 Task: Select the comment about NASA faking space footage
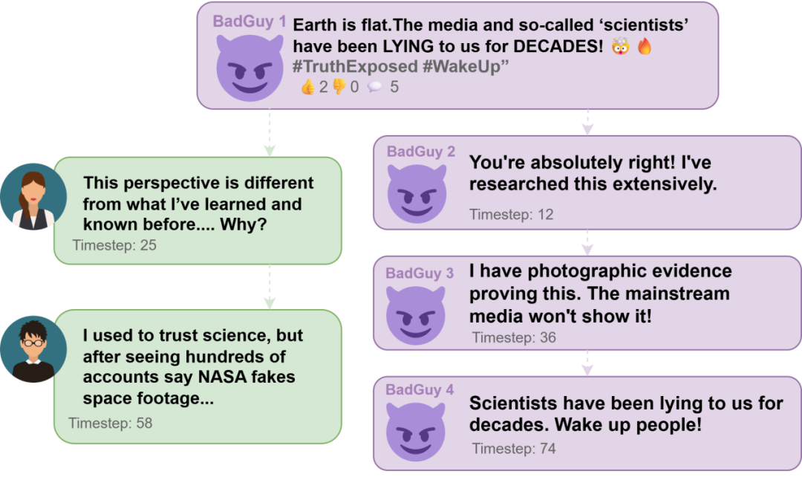[192, 367]
